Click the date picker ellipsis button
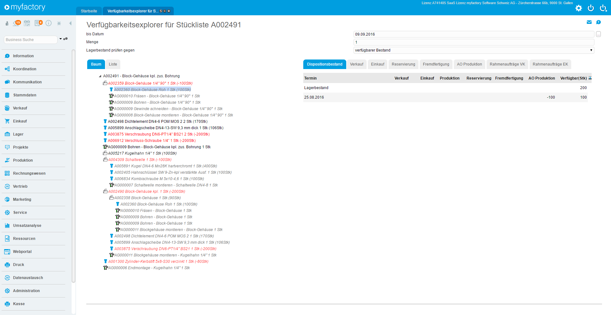This screenshot has height=315, width=611. [x=598, y=34]
